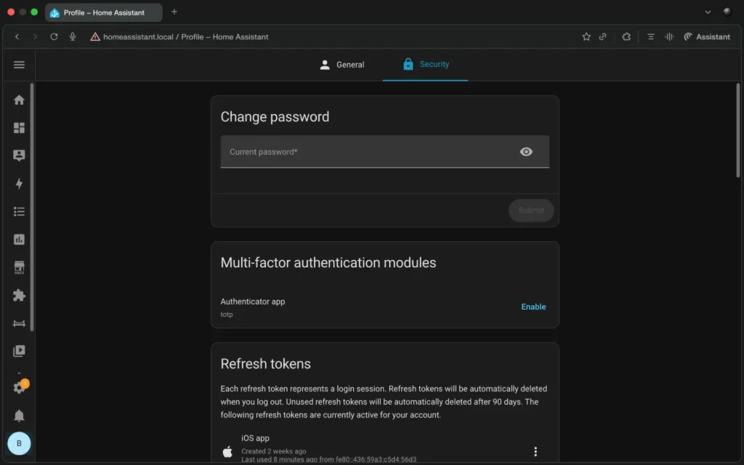Open the dashboard grid icon in sidebar

coord(19,128)
